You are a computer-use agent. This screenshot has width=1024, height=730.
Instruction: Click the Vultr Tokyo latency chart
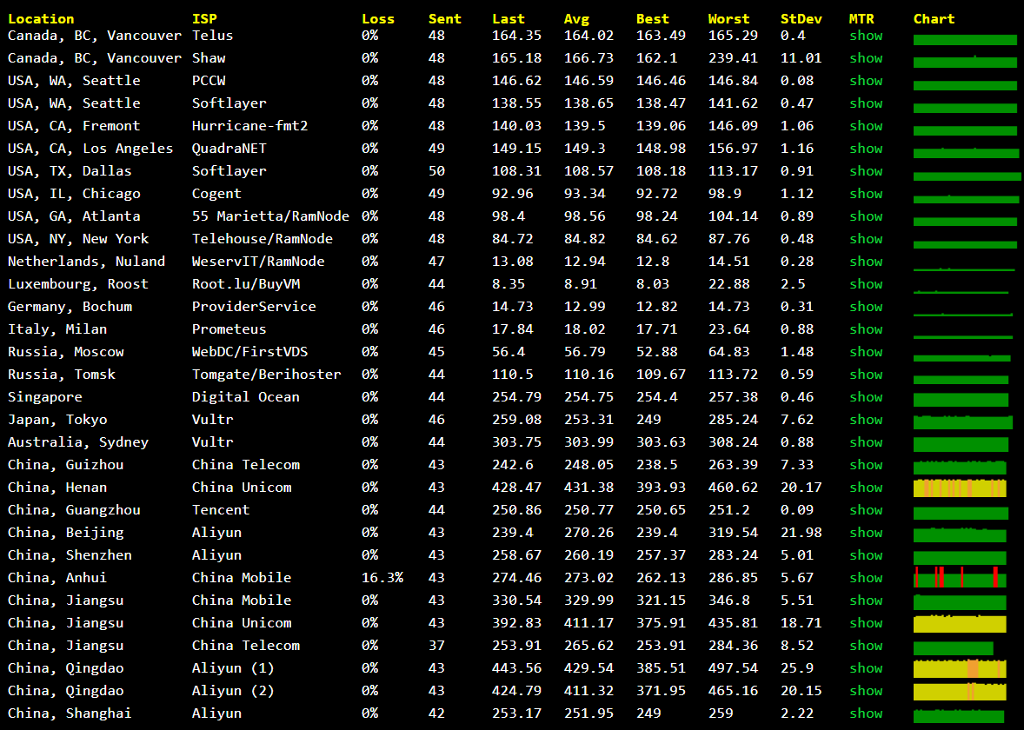point(963,421)
